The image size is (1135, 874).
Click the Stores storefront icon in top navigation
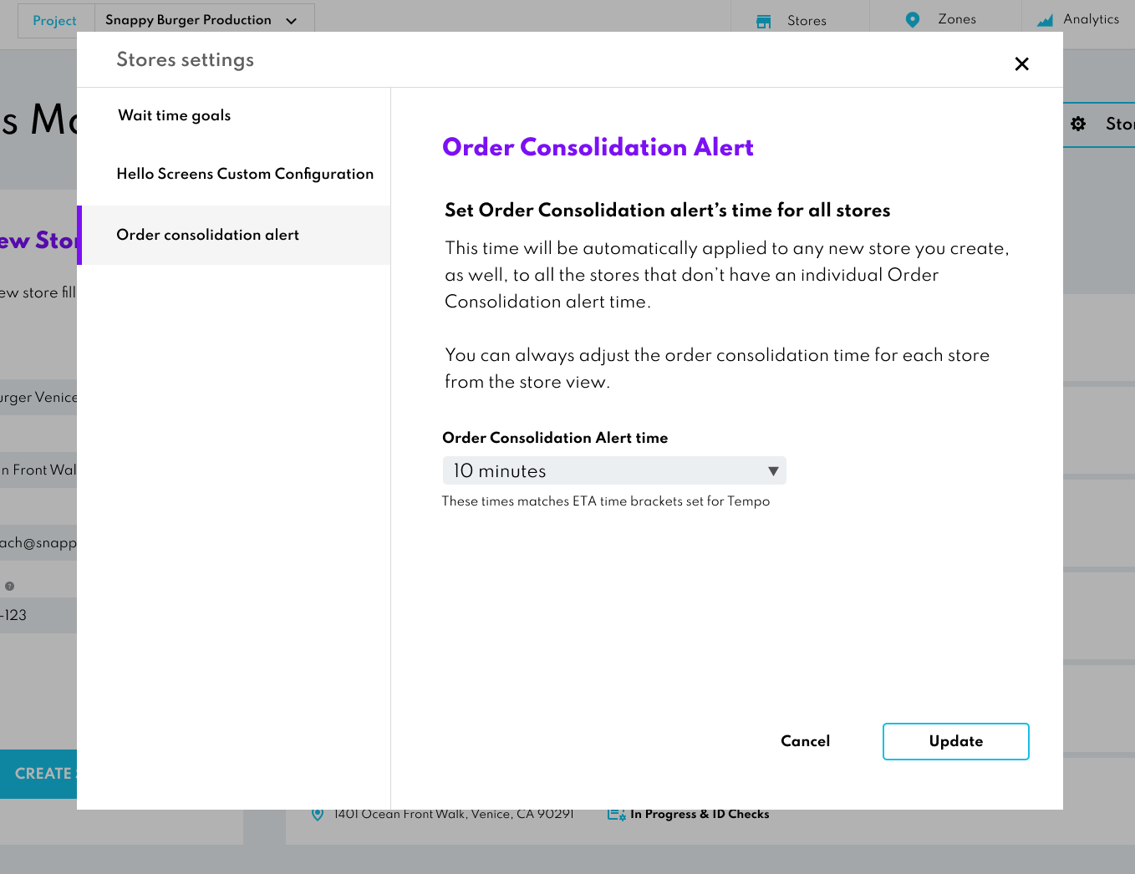click(x=763, y=21)
